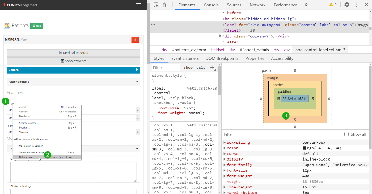
Task: Expand the display computed property
Action: [x=225, y=159]
